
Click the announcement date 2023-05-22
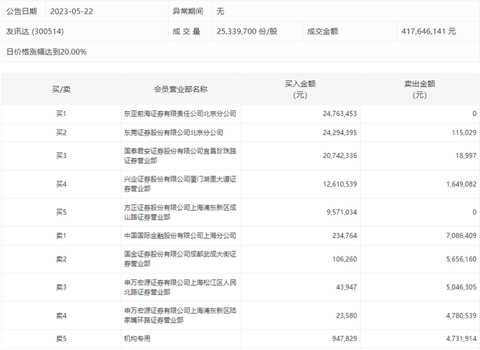pos(71,12)
